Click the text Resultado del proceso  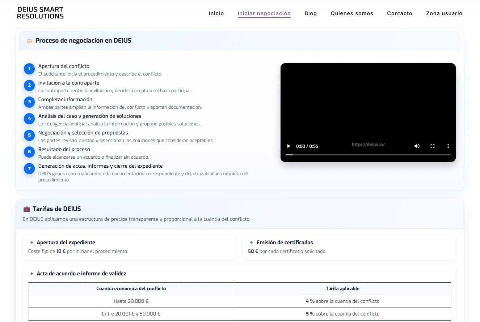(x=64, y=149)
